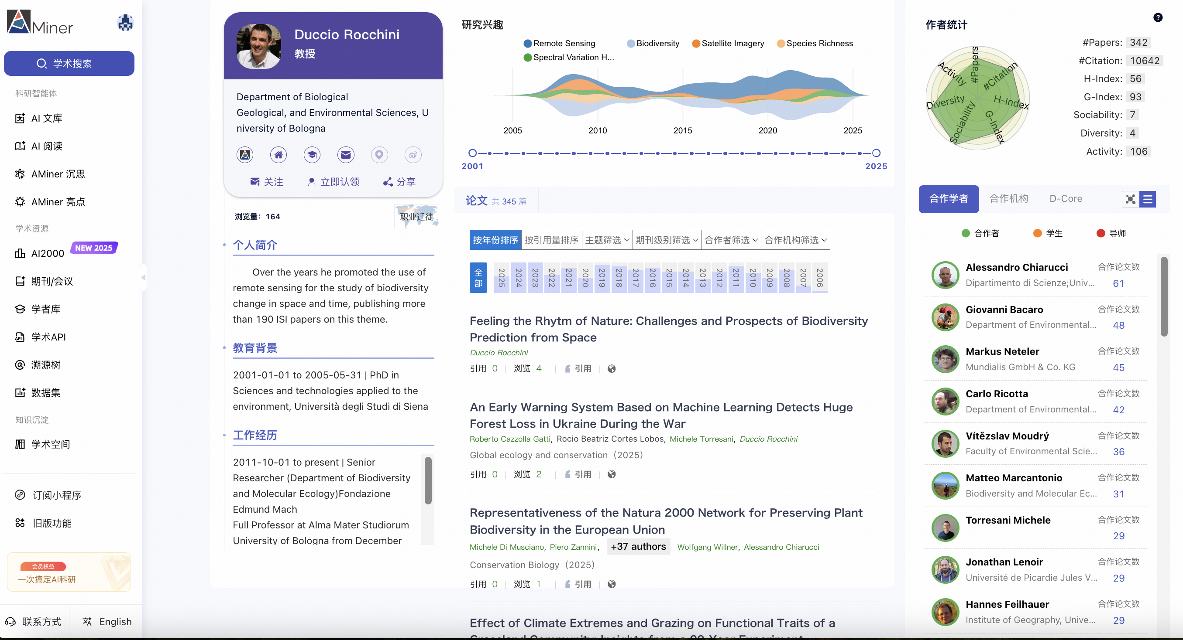Image resolution: width=1183 pixels, height=640 pixels.
Task: Open the 合作者筛选 dropdown
Action: [x=731, y=240]
